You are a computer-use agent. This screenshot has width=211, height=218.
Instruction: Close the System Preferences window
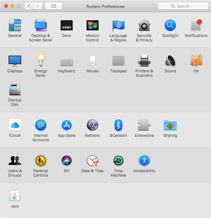pyautogui.click(x=6, y=6)
